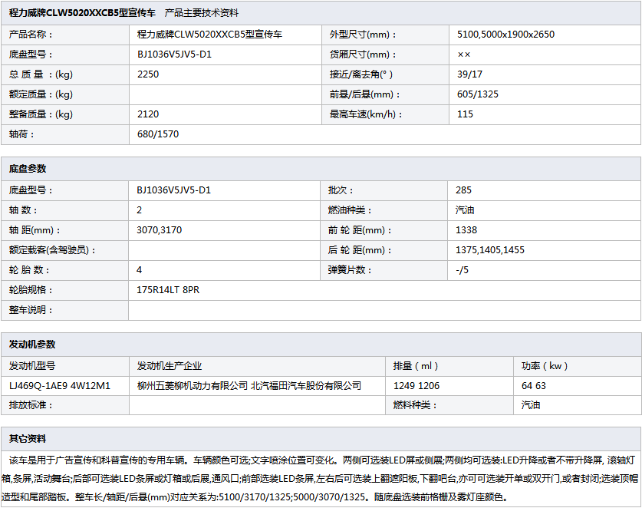Select the cargo size value ××
The width and height of the screenshot is (642, 508).
[x=464, y=54]
